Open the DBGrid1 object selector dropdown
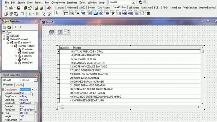Viewport: 217px width, 122px height. pos(36,80)
